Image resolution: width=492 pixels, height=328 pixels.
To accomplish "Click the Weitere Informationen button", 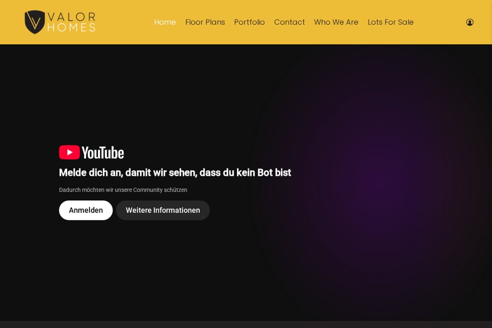I will click(x=163, y=210).
